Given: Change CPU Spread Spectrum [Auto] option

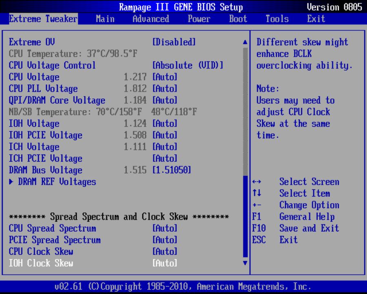Looking at the screenshot, I should (x=165, y=228).
